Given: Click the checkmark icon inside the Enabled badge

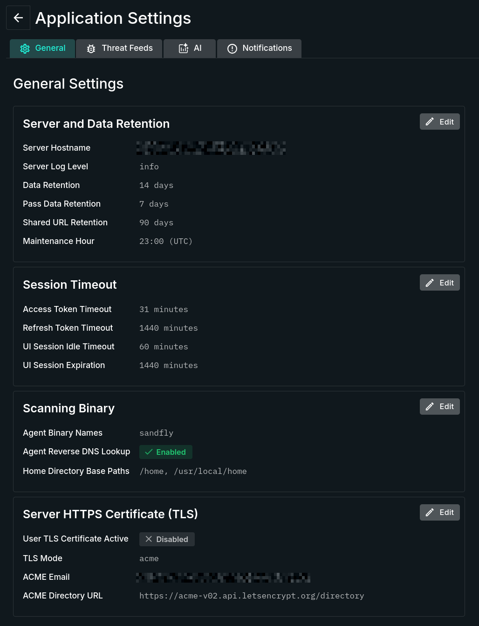Looking at the screenshot, I should point(149,452).
